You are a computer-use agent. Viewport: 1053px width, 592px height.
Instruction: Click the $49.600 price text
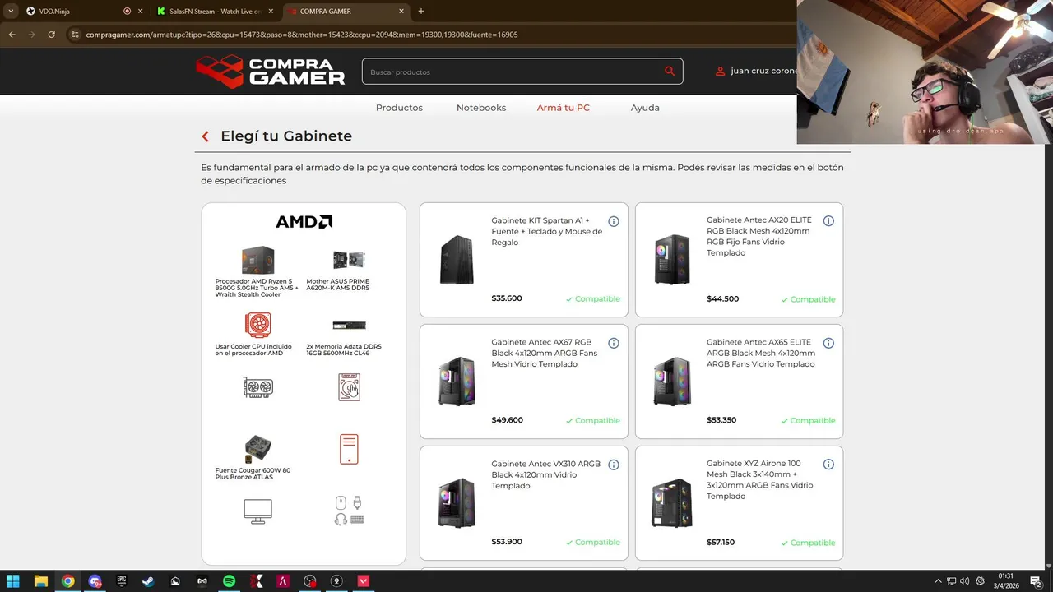click(507, 420)
